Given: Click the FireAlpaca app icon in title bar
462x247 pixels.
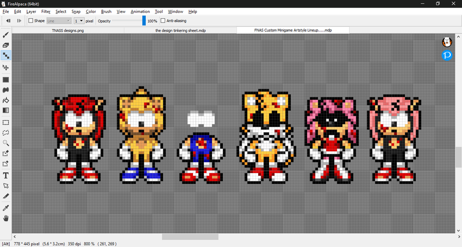Looking at the screenshot, I should 3,4.
